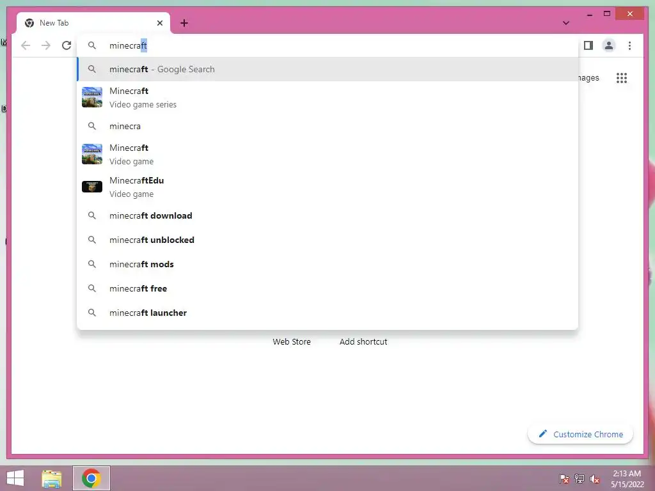The width and height of the screenshot is (655, 491).
Task: Open the Windows Start button
Action: pos(15,478)
